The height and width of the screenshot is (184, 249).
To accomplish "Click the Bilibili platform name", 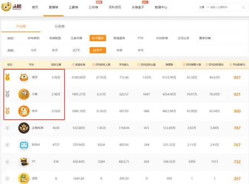I will (x=36, y=145).
